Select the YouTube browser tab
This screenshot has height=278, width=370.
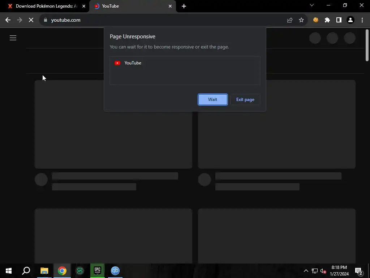pyautogui.click(x=132, y=6)
